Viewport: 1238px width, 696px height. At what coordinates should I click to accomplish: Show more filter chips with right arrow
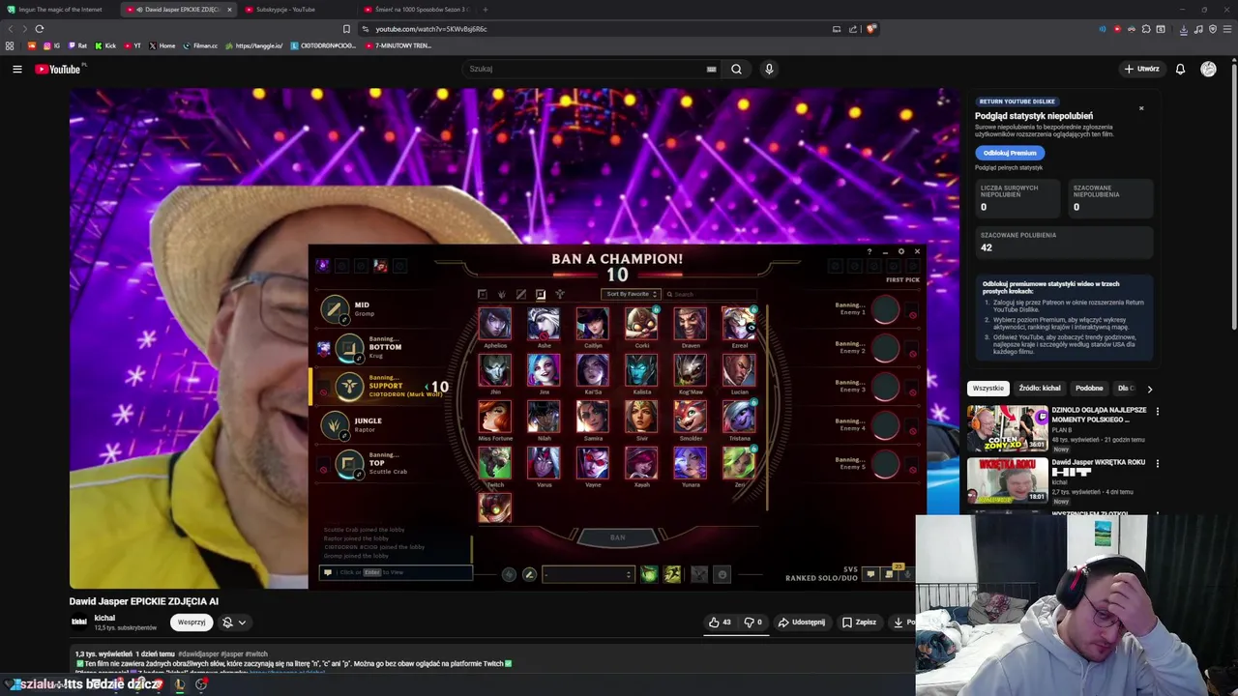(1149, 389)
